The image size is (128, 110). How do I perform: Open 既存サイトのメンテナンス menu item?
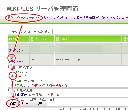(x=23, y=18)
